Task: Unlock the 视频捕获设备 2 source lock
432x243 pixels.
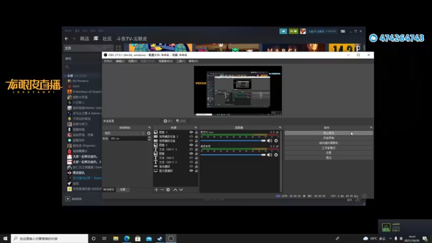Action: 196,137
